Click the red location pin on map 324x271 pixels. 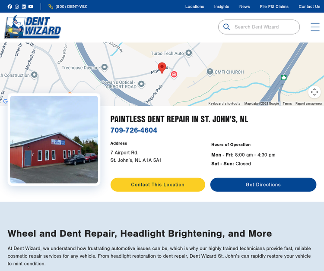coord(162,68)
